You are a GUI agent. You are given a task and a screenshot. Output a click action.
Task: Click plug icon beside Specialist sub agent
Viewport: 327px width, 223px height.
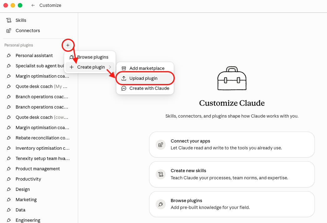[x=9, y=66]
